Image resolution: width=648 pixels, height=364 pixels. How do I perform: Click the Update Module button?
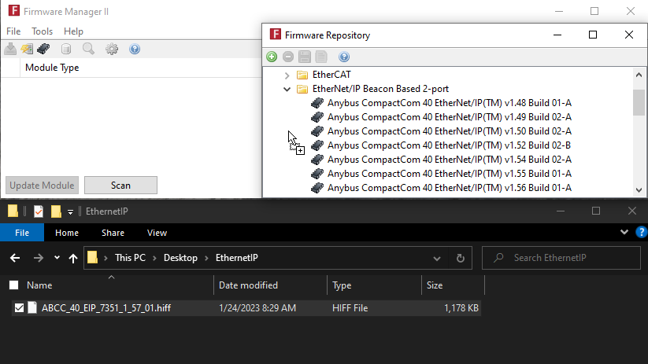[x=42, y=186]
